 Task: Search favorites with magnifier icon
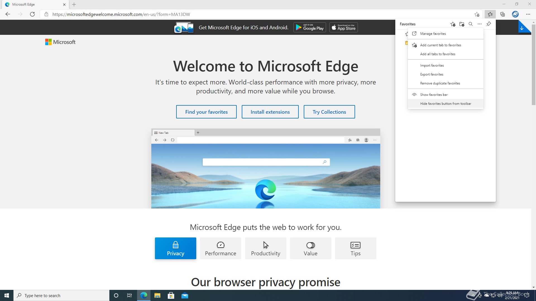pos(471,24)
